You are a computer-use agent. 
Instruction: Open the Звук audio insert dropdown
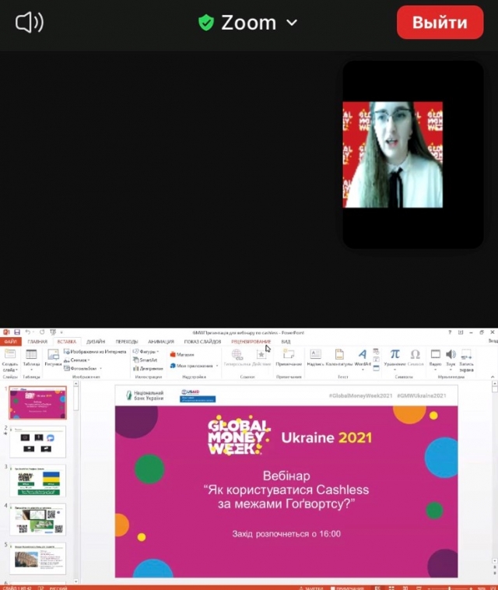point(451,360)
